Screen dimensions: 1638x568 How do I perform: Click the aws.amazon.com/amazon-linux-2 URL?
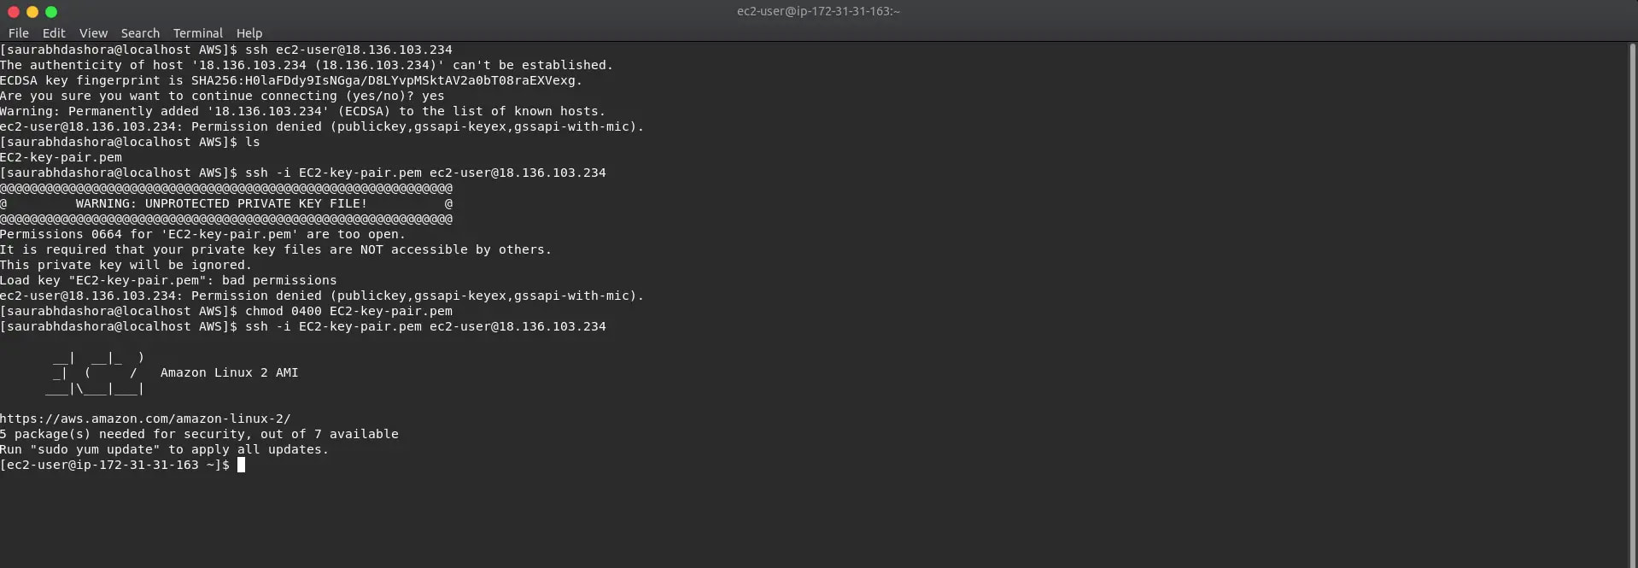[145, 419]
